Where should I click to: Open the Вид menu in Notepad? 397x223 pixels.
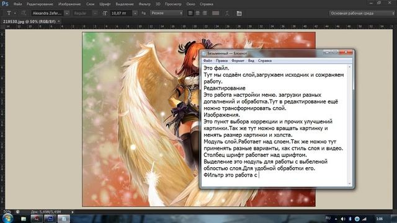coord(251,61)
